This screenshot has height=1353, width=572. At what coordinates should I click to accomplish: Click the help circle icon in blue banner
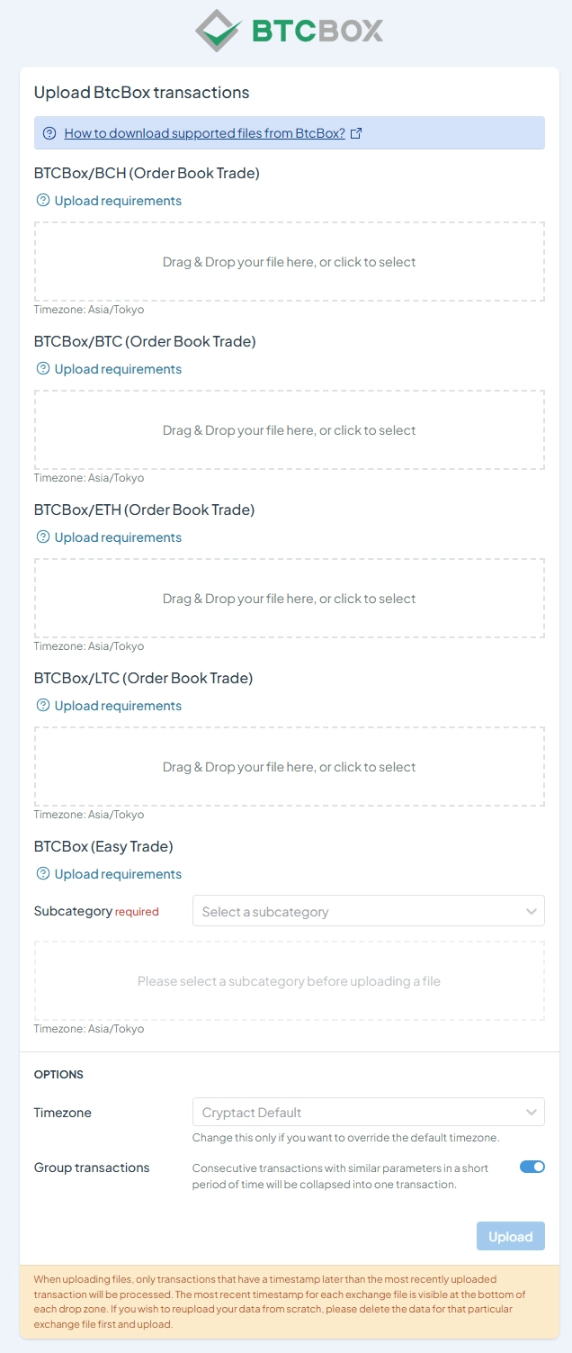(x=49, y=133)
